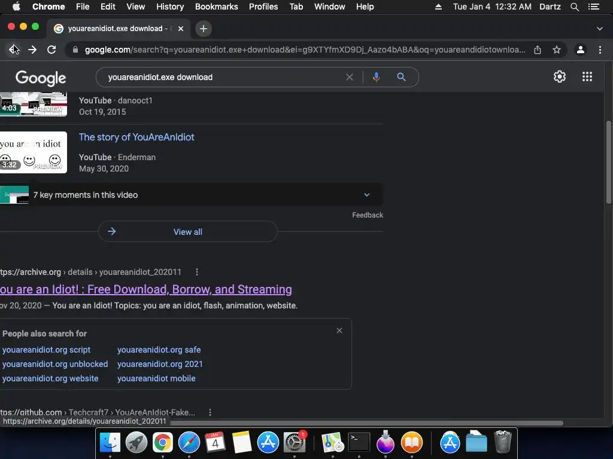Open the danooct1 video thumbnail
The height and width of the screenshot is (459, 613).
(x=34, y=104)
